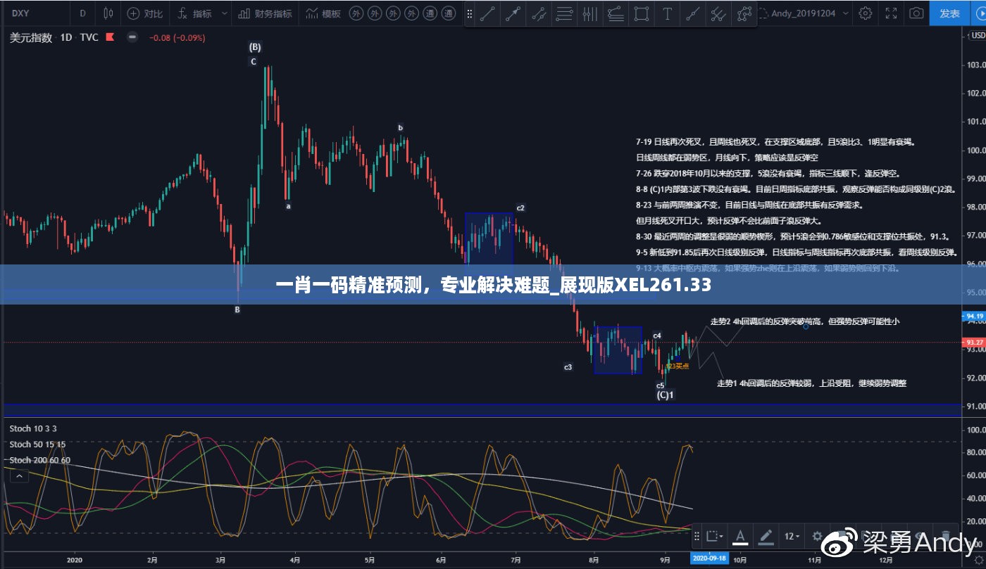Select the trend line drawing tool

[487, 13]
